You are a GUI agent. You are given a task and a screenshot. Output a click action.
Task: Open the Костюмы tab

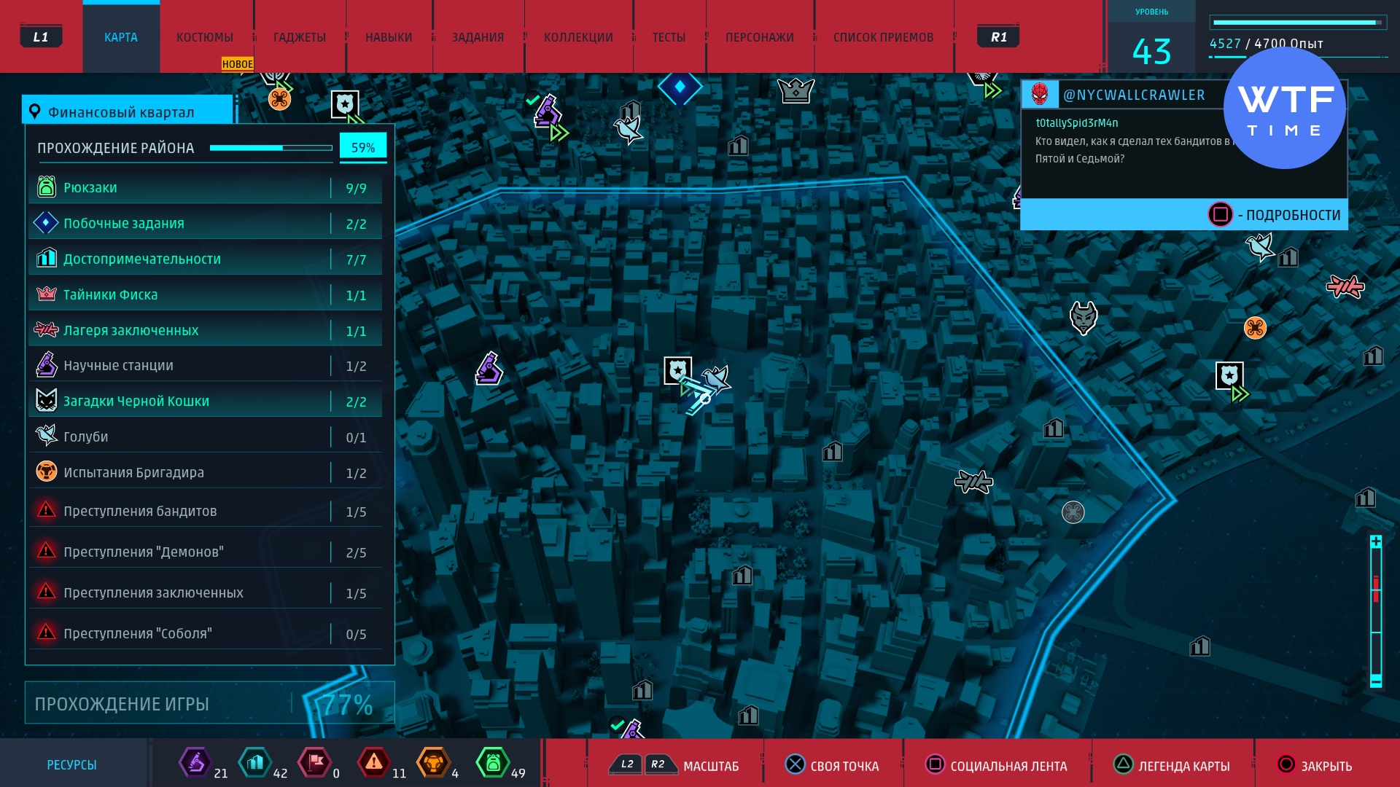pos(205,37)
